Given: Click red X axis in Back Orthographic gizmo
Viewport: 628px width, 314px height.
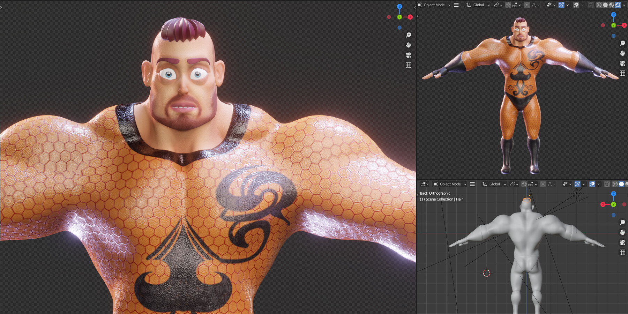Looking at the screenshot, I should click(603, 204).
